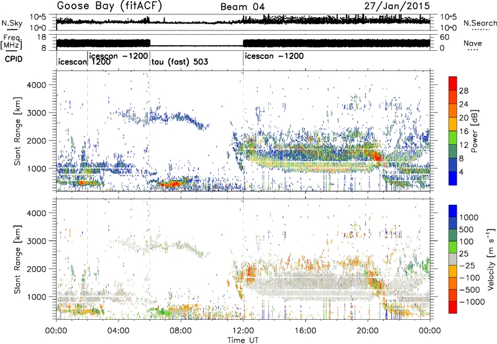The width and height of the screenshot is (497, 344).
Task: Select the 'icescan -1200' label following tau (fast) 503
Action: coord(274,56)
